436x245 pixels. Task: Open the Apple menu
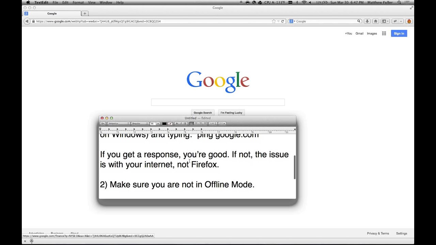pyautogui.click(x=28, y=2)
